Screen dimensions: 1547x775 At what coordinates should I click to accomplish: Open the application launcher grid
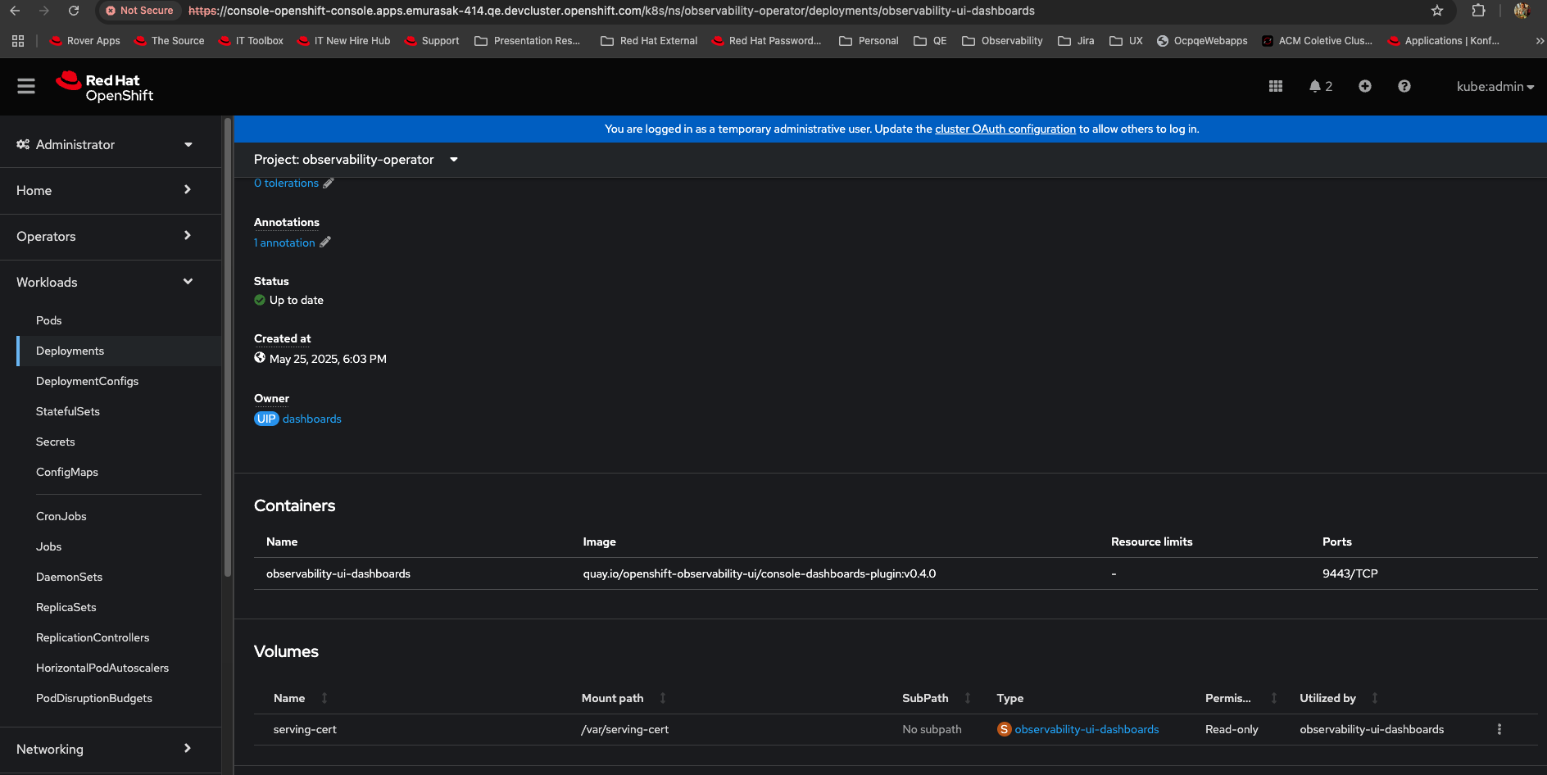(x=1276, y=86)
